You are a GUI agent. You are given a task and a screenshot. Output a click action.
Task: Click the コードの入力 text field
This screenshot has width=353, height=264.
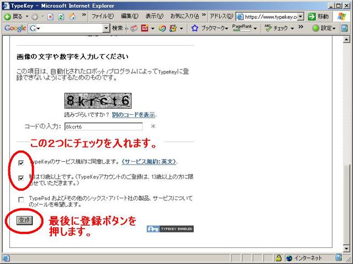[x=103, y=126]
